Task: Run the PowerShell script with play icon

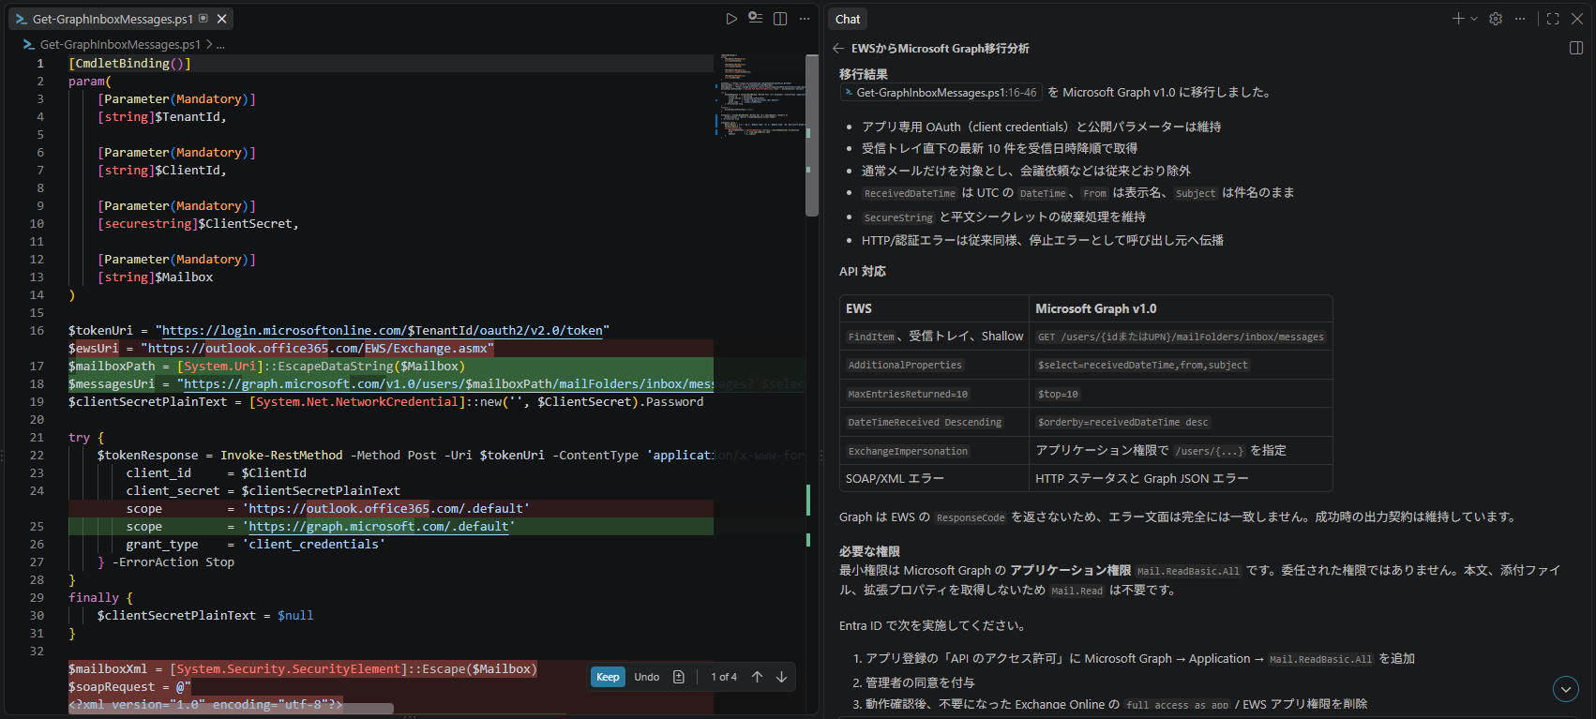Action: click(731, 19)
